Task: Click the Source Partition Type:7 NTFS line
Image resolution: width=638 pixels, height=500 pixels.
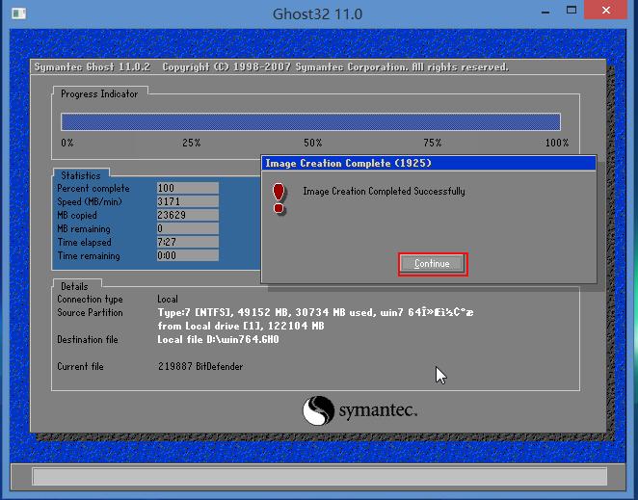Action: tap(315, 313)
